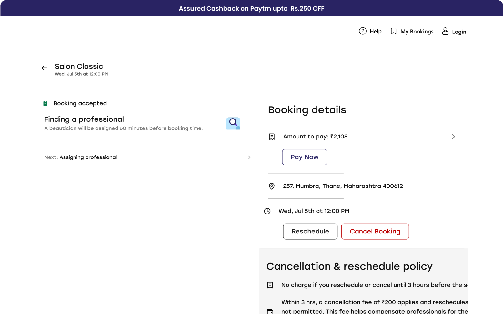Click the Login user profile icon
Screen dimensions: 503x314
coord(445,31)
